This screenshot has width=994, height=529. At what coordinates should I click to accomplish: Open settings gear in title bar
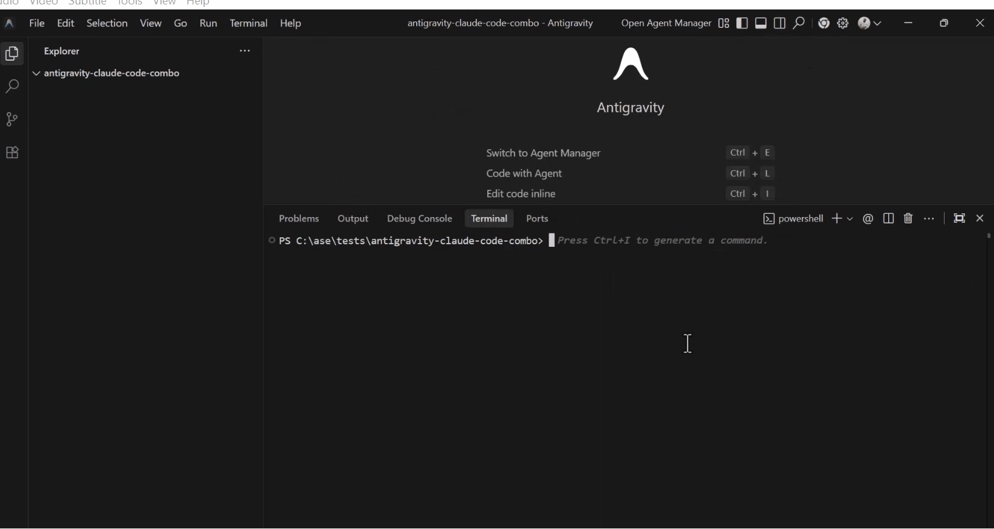point(843,23)
